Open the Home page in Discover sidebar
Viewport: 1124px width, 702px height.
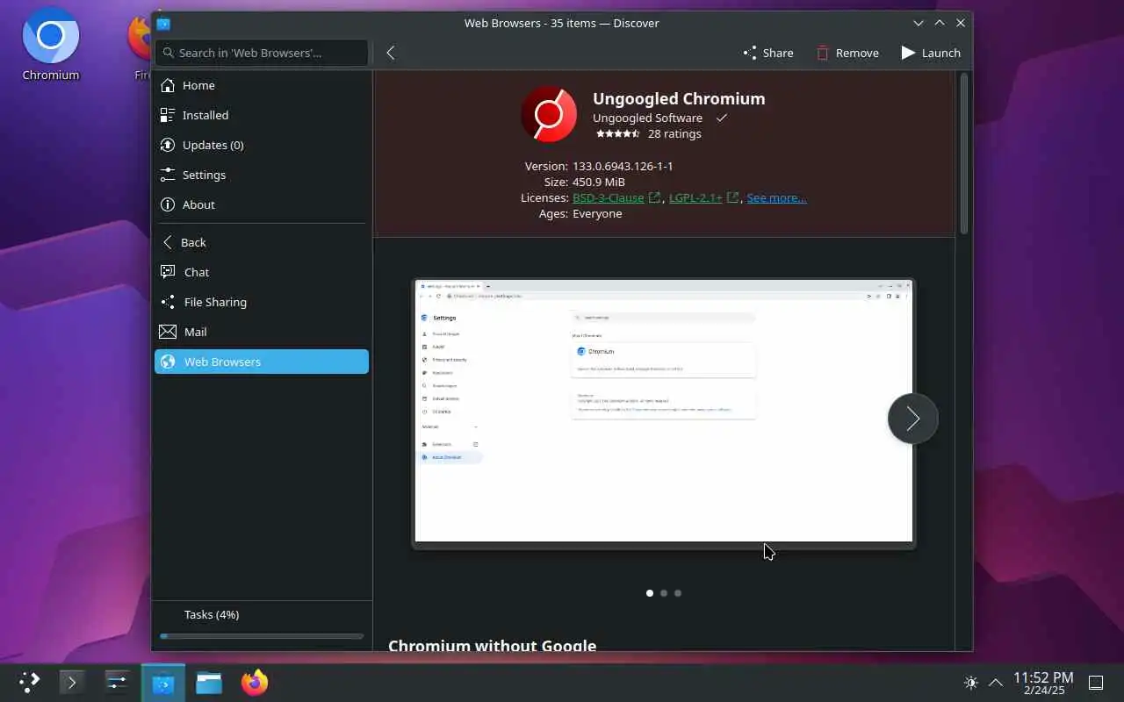coord(262,85)
